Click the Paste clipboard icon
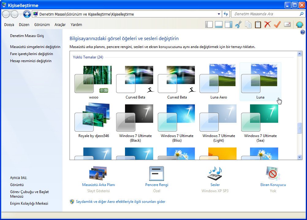307x220 pixels. tap(258, 25)
